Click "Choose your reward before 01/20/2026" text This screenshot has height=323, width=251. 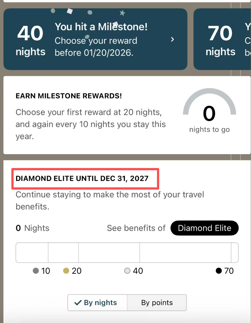pos(96,47)
